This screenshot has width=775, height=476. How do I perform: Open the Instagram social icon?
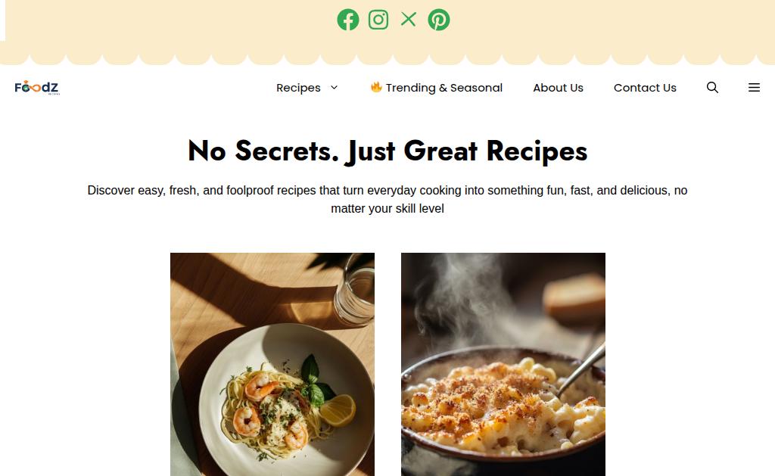378,20
